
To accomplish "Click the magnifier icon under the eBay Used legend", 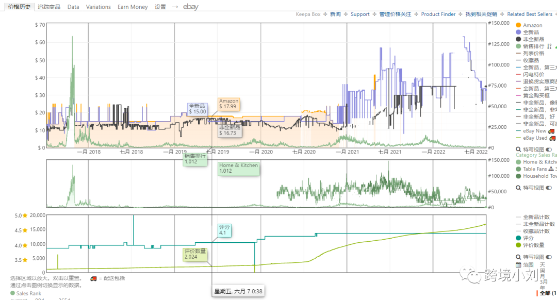I will (x=518, y=149).
